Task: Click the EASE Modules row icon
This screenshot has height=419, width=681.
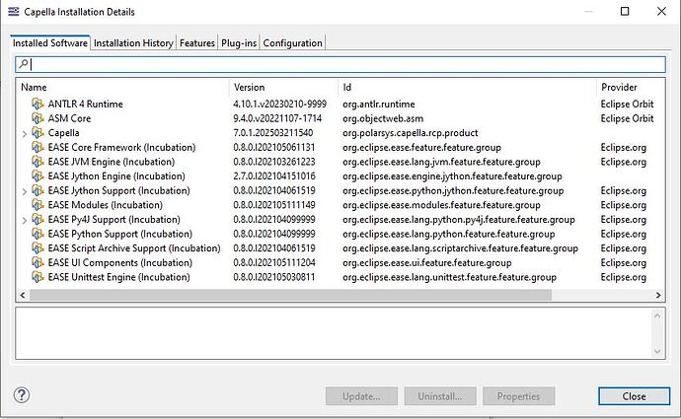Action: point(38,205)
